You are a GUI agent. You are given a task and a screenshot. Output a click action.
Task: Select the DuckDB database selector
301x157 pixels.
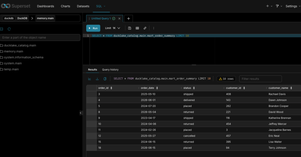coord(15,18)
